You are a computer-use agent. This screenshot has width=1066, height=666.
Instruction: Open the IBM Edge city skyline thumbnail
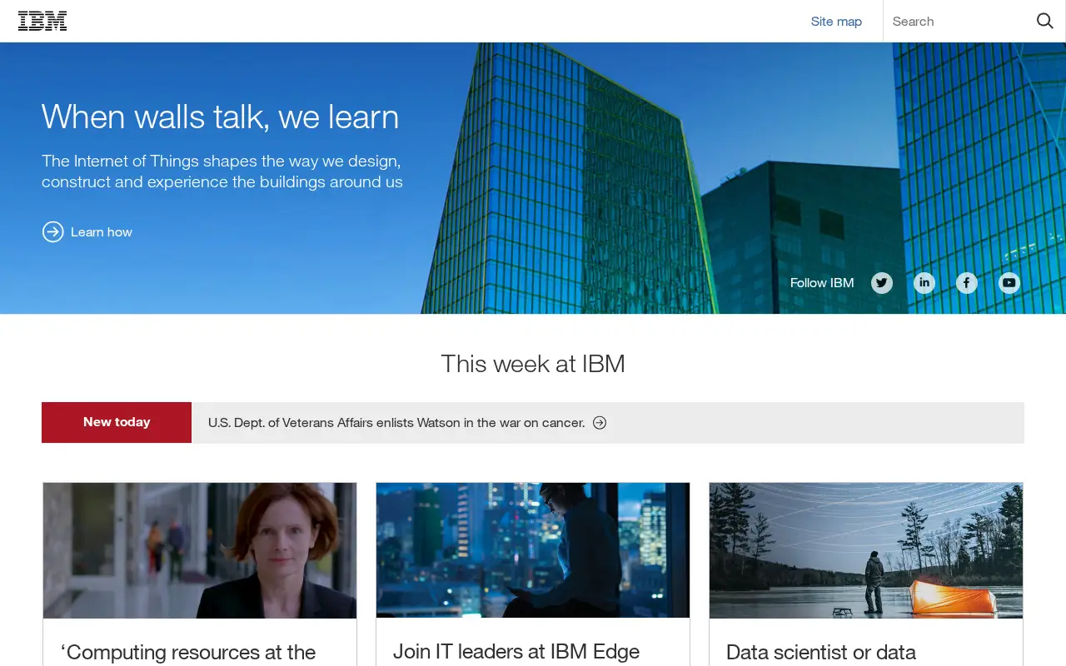point(533,550)
